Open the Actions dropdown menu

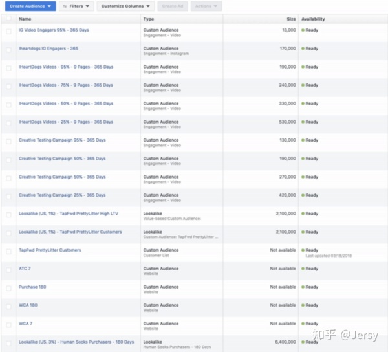click(207, 6)
